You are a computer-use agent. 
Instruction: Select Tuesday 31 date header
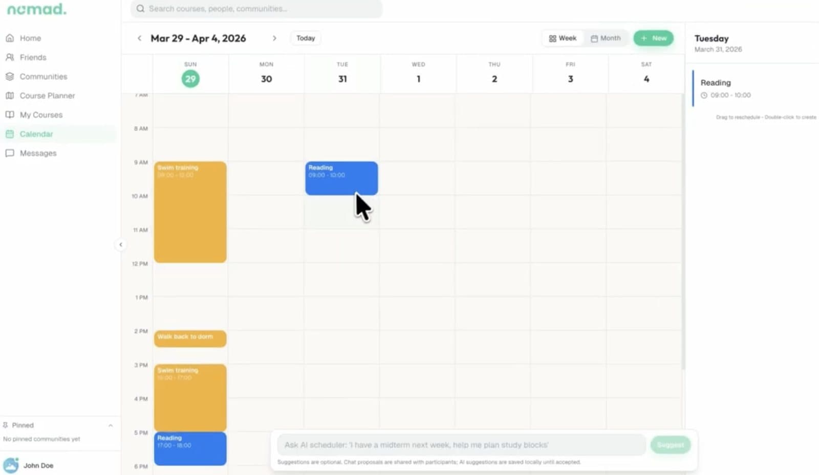342,74
